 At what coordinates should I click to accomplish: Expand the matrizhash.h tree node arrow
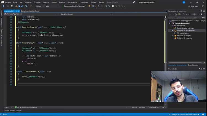174,33
